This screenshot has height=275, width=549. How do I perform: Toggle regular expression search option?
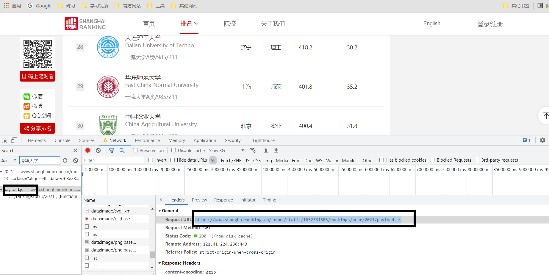[x=14, y=160]
